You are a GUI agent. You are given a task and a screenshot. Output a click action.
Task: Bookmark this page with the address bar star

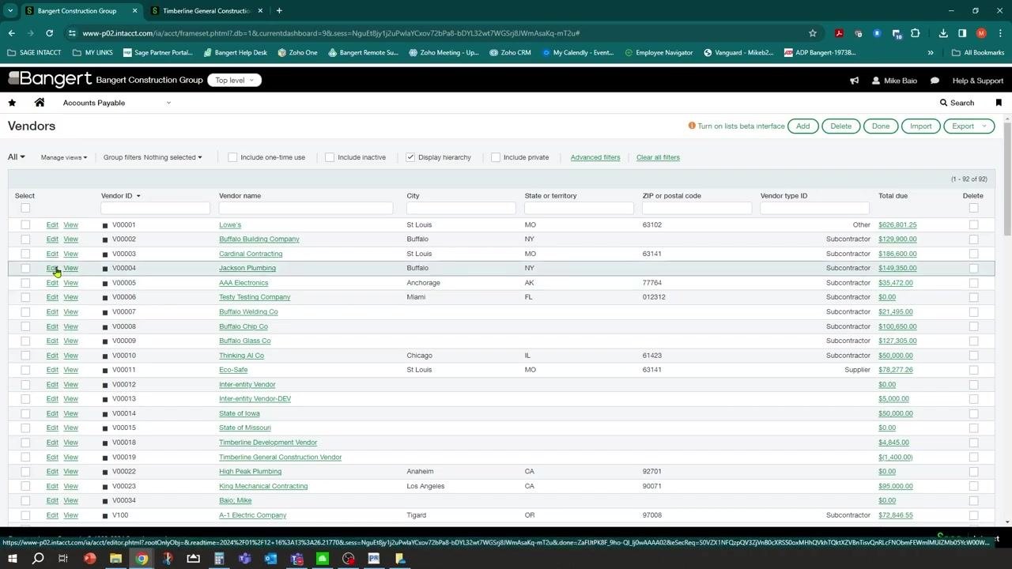[x=812, y=33]
